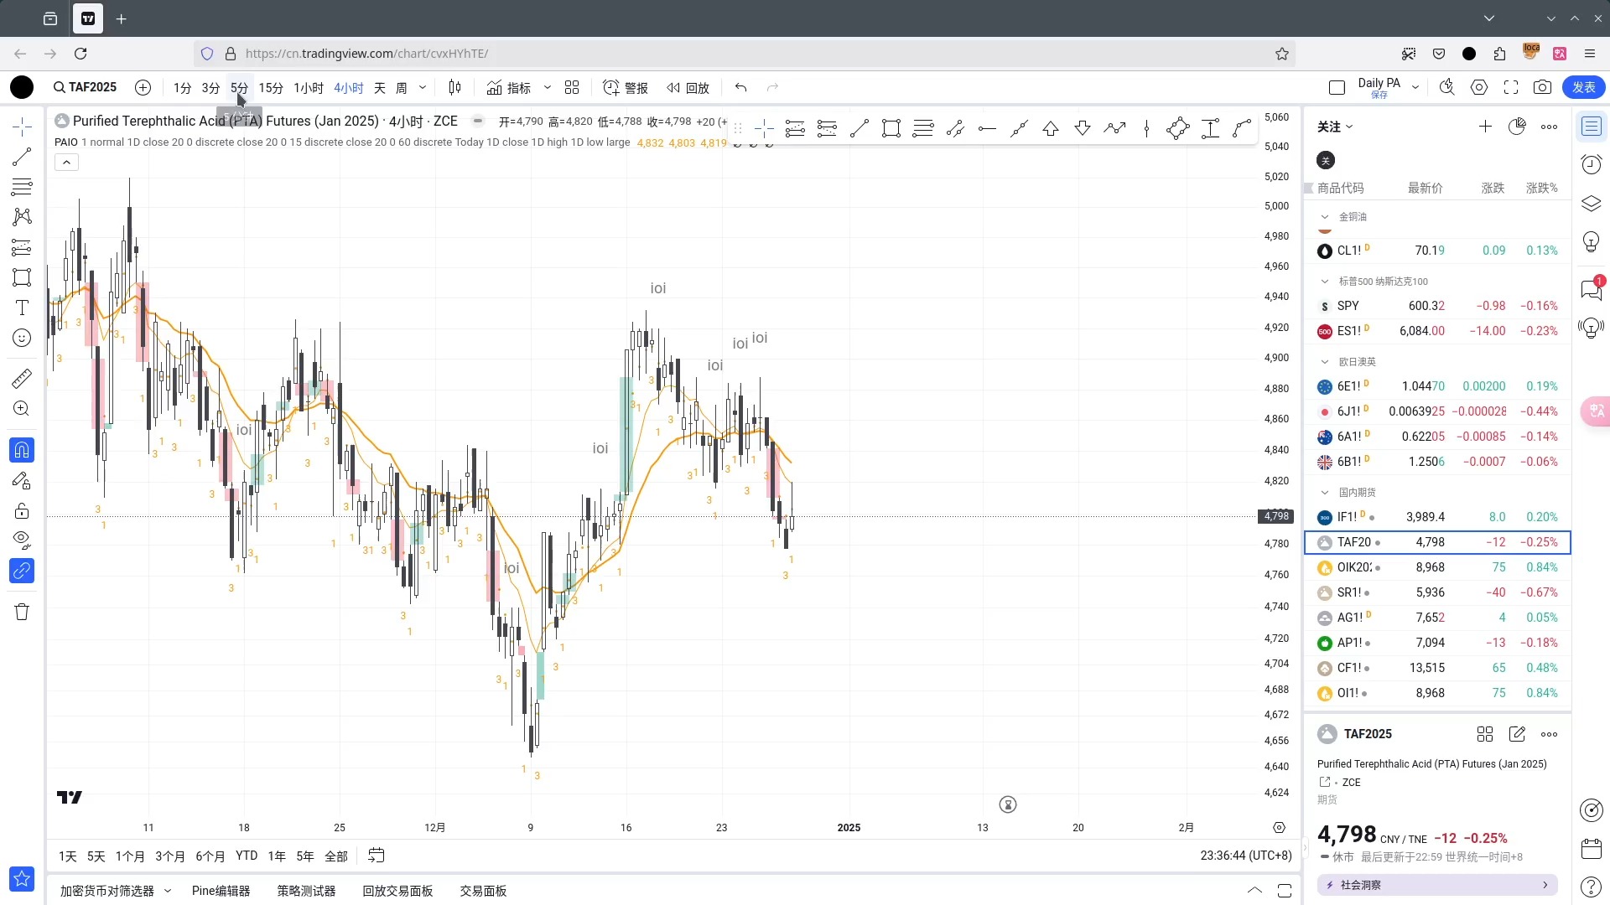This screenshot has width=1610, height=905.
Task: Add a symbol to the watchlist
Action: [1485, 127]
